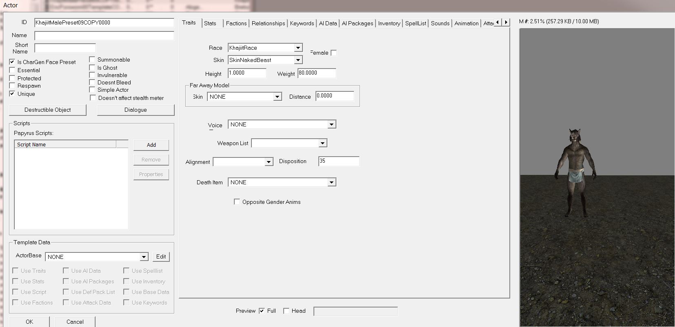Screen dimensions: 675x327
Task: Open the Race dropdown
Action: (298, 48)
